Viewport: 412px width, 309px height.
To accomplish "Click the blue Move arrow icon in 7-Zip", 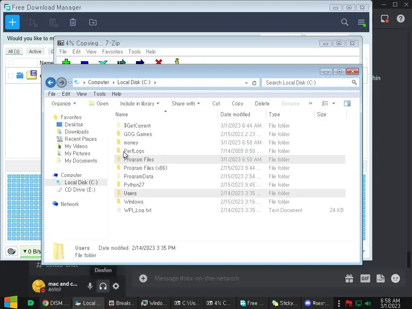I will pos(140,62).
